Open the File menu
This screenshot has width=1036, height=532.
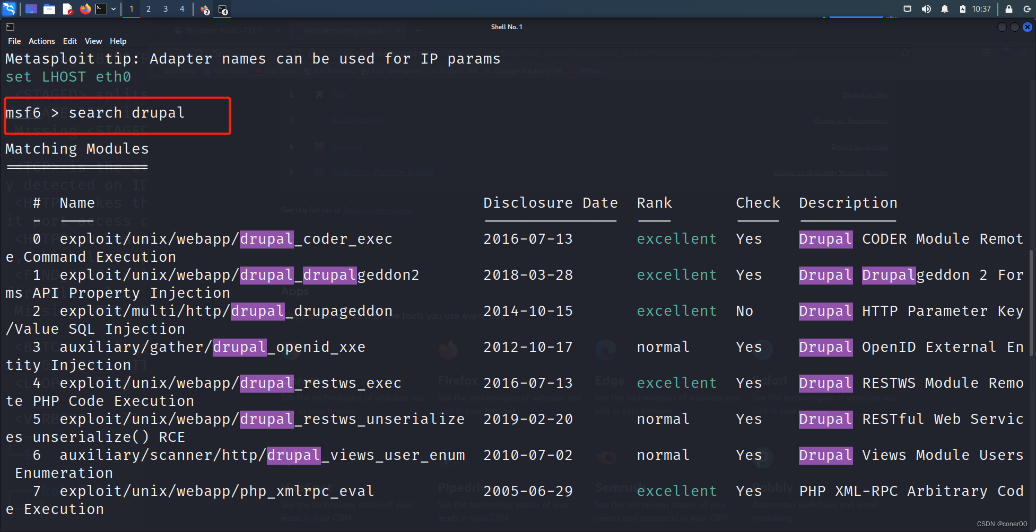tap(14, 41)
